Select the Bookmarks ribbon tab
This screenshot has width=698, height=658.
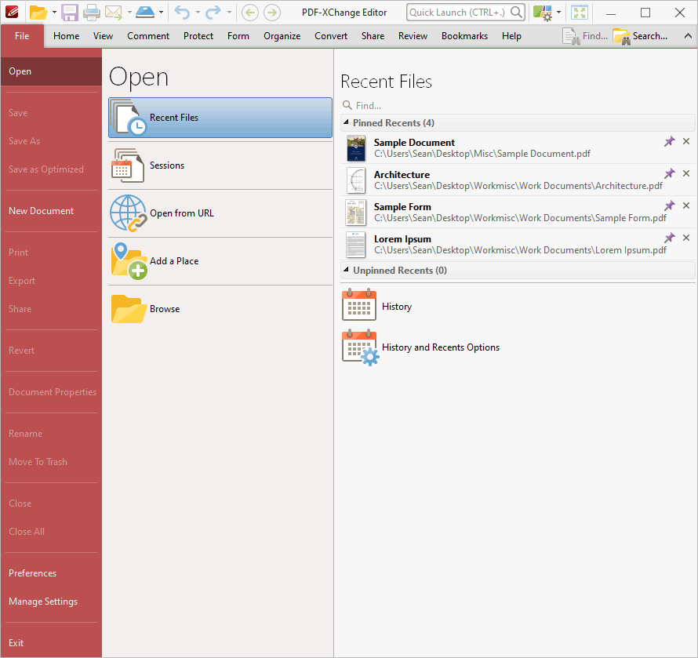[464, 36]
